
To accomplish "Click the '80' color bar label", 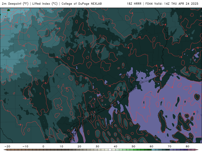I will [188, 146].
